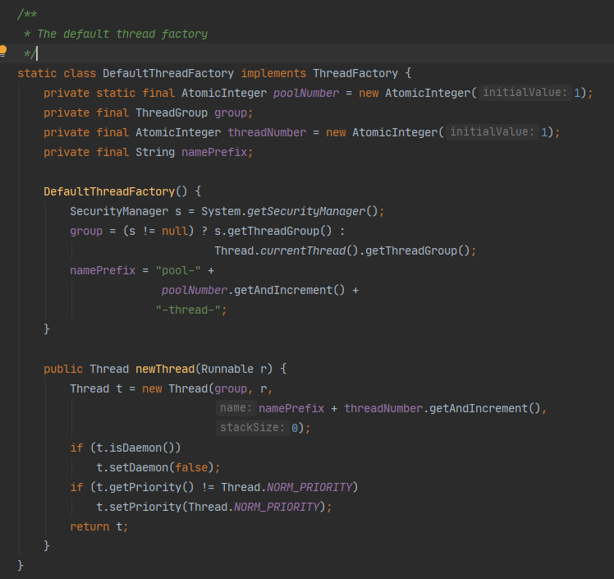Image resolution: width=614 pixels, height=579 pixels.
Task: Click 'ThreadGroup' type in field declaration
Action: [172, 113]
